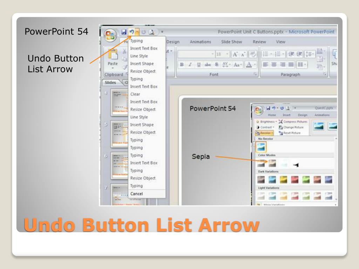
Task: Open the font size box showing 18
Action: [222, 54]
